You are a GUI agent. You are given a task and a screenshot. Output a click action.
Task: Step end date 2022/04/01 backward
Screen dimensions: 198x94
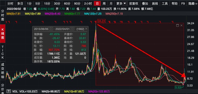click(71, 29)
